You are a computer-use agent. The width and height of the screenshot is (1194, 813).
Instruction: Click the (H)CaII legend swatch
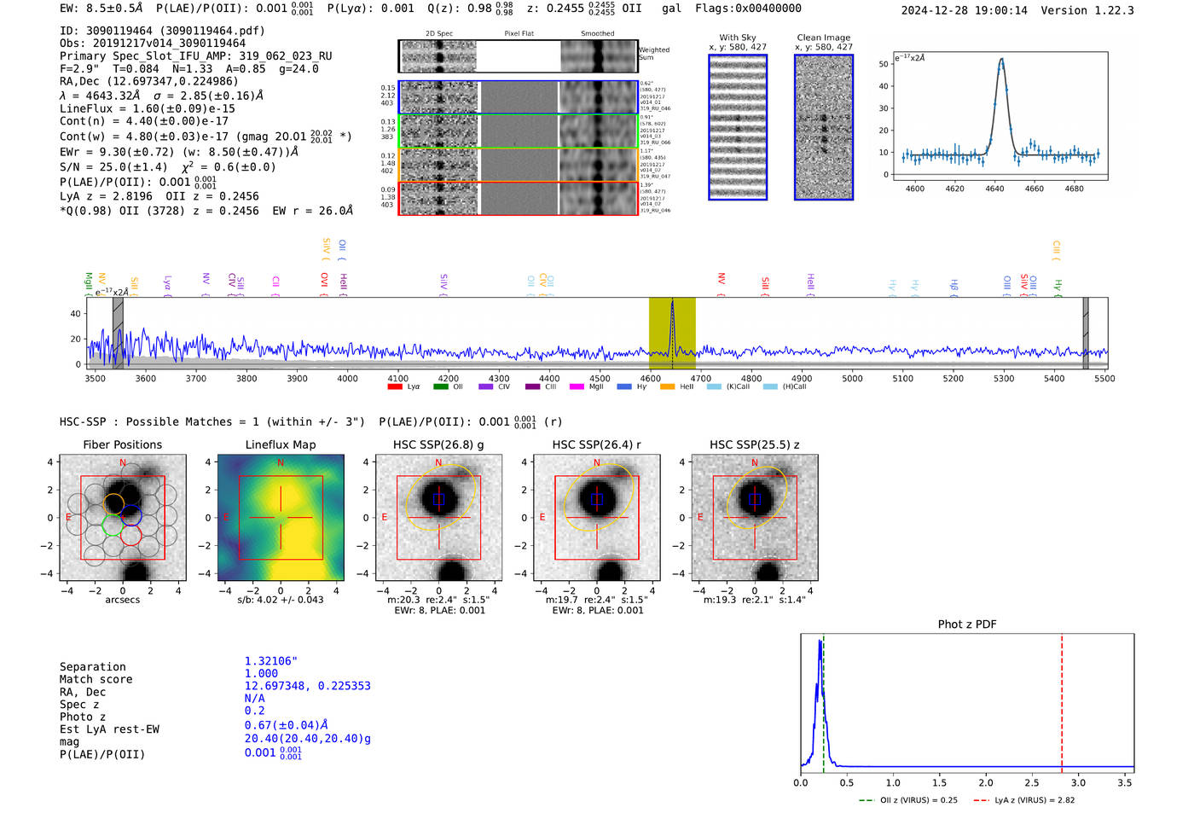[770, 386]
